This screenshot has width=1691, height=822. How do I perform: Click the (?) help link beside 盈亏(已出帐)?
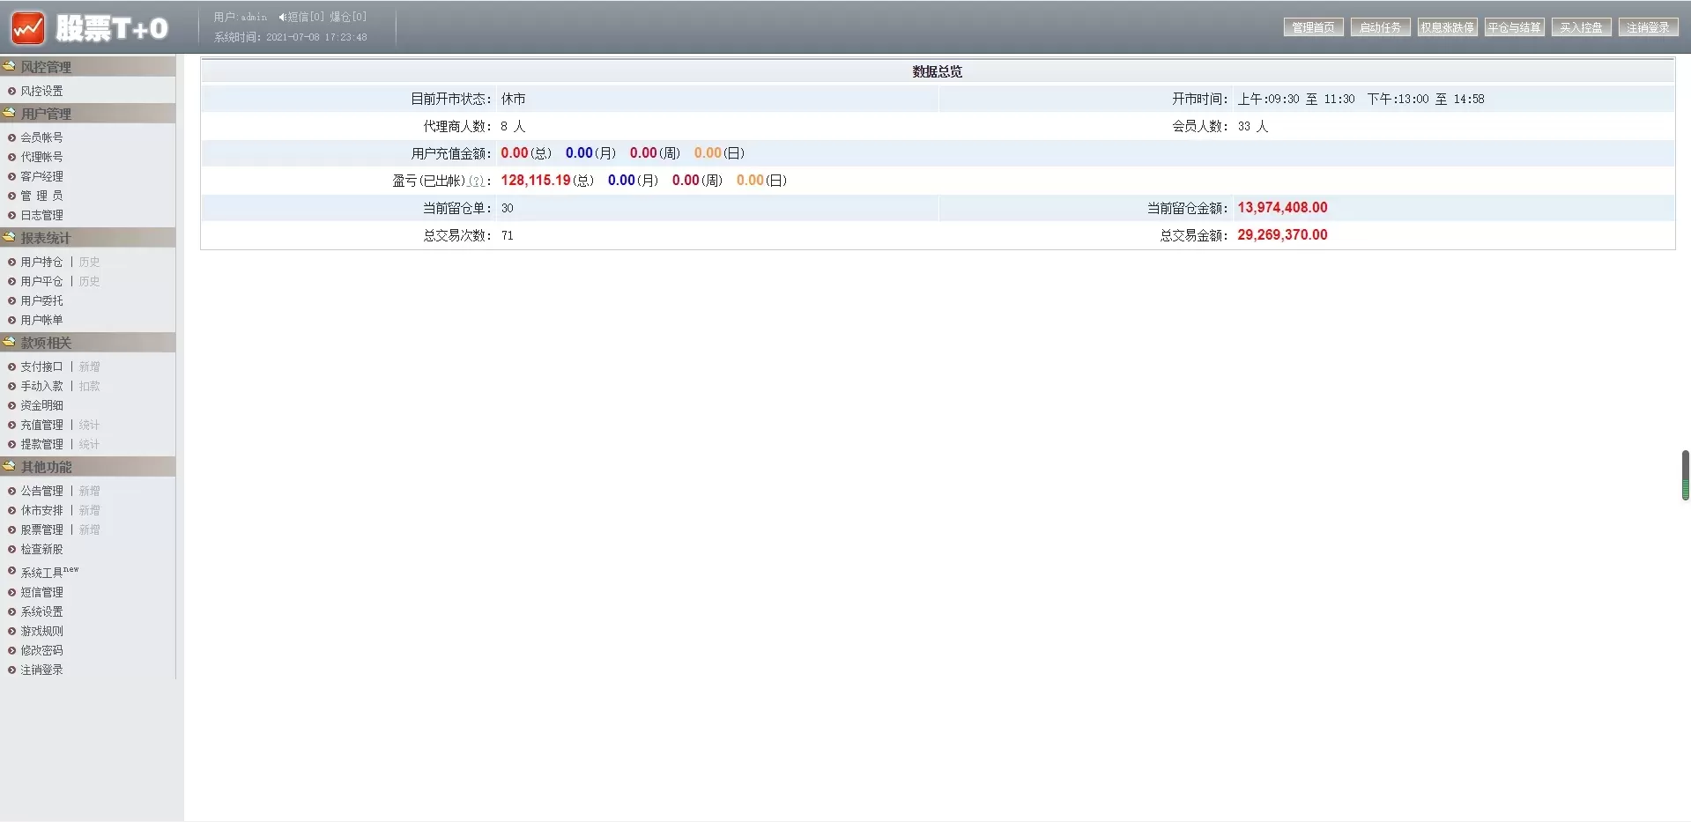click(x=476, y=181)
